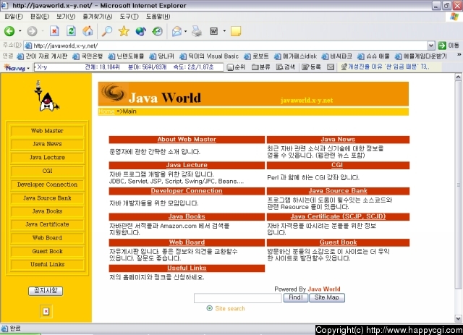
Task: Open the Java News heading link
Action: [338, 140]
